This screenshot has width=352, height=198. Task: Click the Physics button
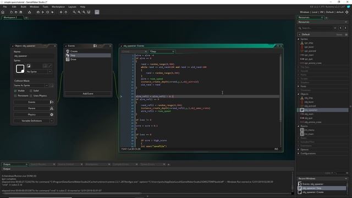(x=32, y=114)
